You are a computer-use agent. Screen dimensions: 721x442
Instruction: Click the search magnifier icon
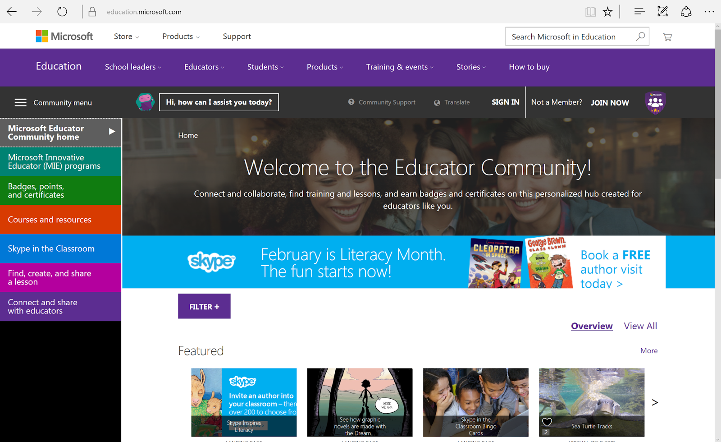click(x=640, y=37)
